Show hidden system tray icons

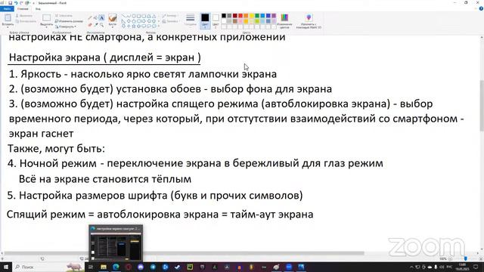[411, 267]
